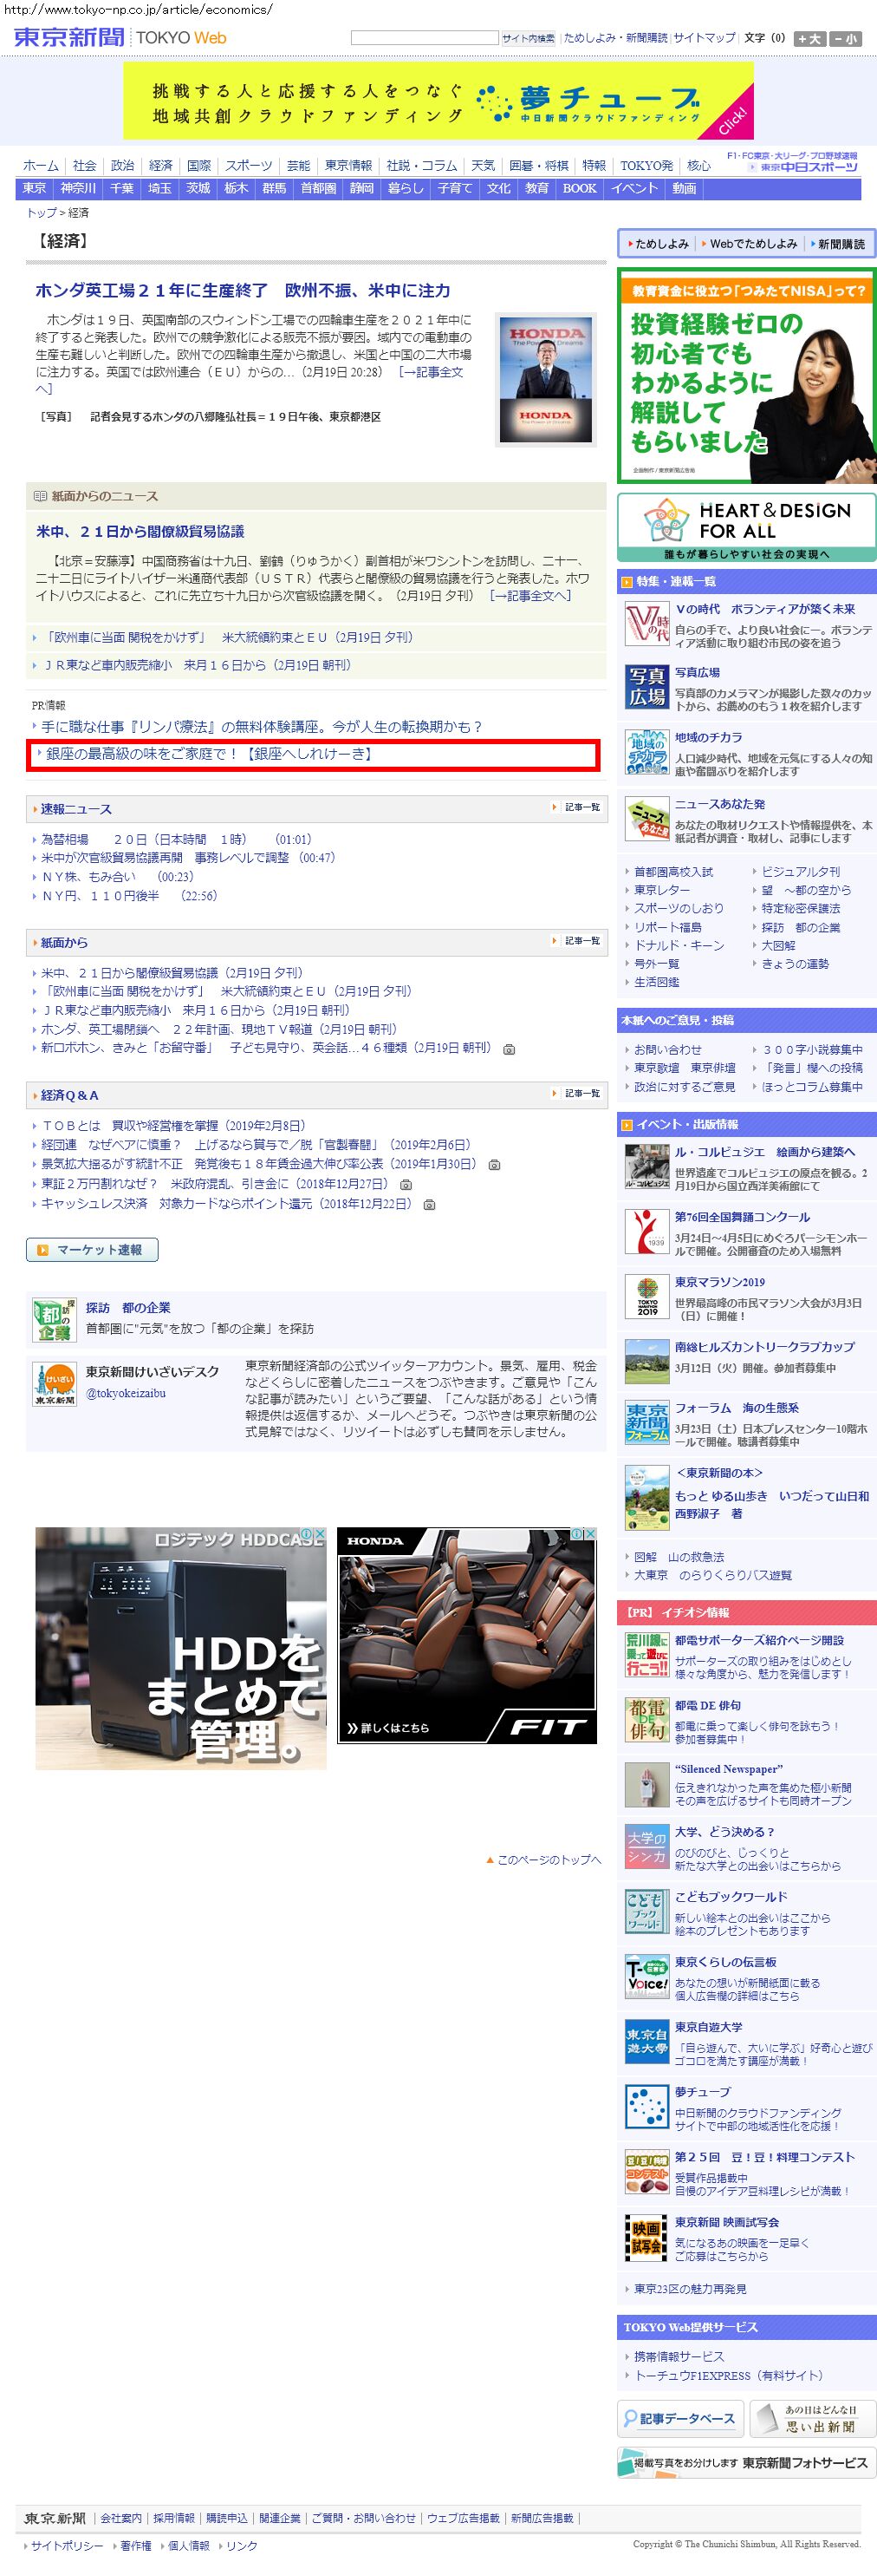The height and width of the screenshot is (2562, 877).
Task: Click camera icon beside キャッシュレス決済 article
Action: [429, 1205]
